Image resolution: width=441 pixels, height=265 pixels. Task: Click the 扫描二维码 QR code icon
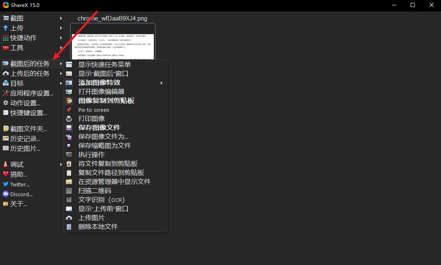coord(69,191)
